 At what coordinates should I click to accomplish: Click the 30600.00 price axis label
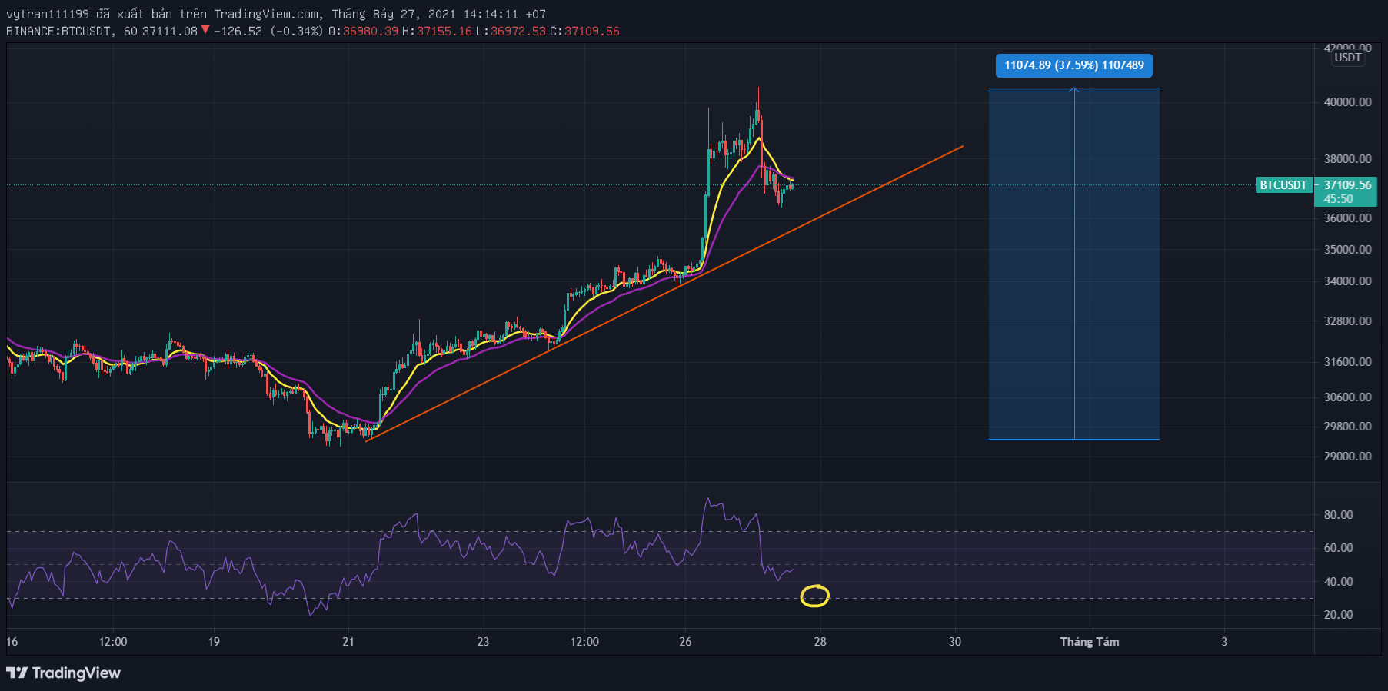pos(1347,397)
